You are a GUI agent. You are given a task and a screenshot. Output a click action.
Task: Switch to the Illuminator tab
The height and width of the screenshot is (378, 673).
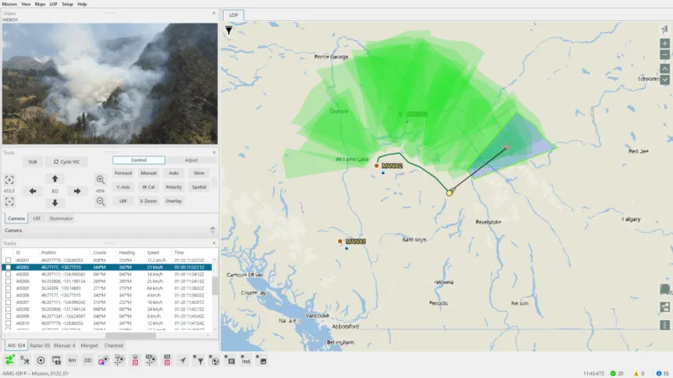tap(61, 218)
